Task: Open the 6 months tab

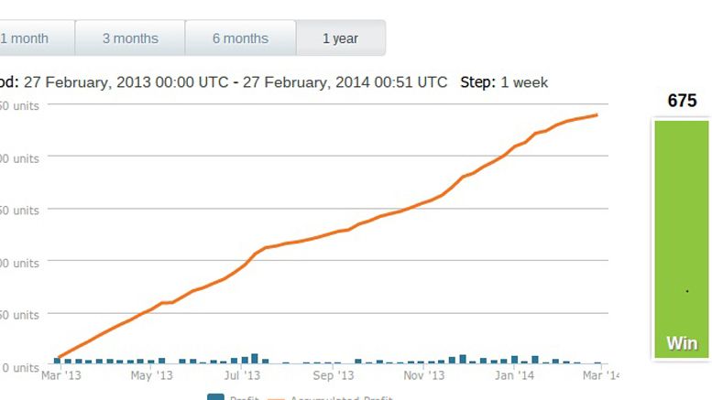Action: [240, 38]
